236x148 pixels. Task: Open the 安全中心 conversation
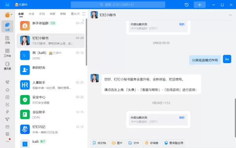(51, 100)
